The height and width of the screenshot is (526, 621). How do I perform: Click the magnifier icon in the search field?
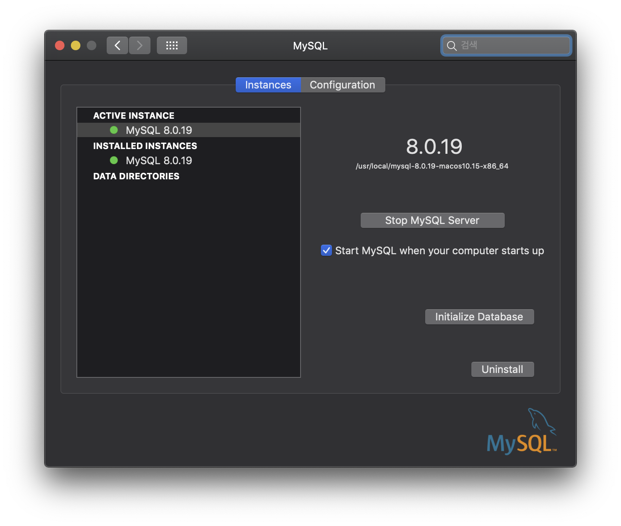coord(452,46)
